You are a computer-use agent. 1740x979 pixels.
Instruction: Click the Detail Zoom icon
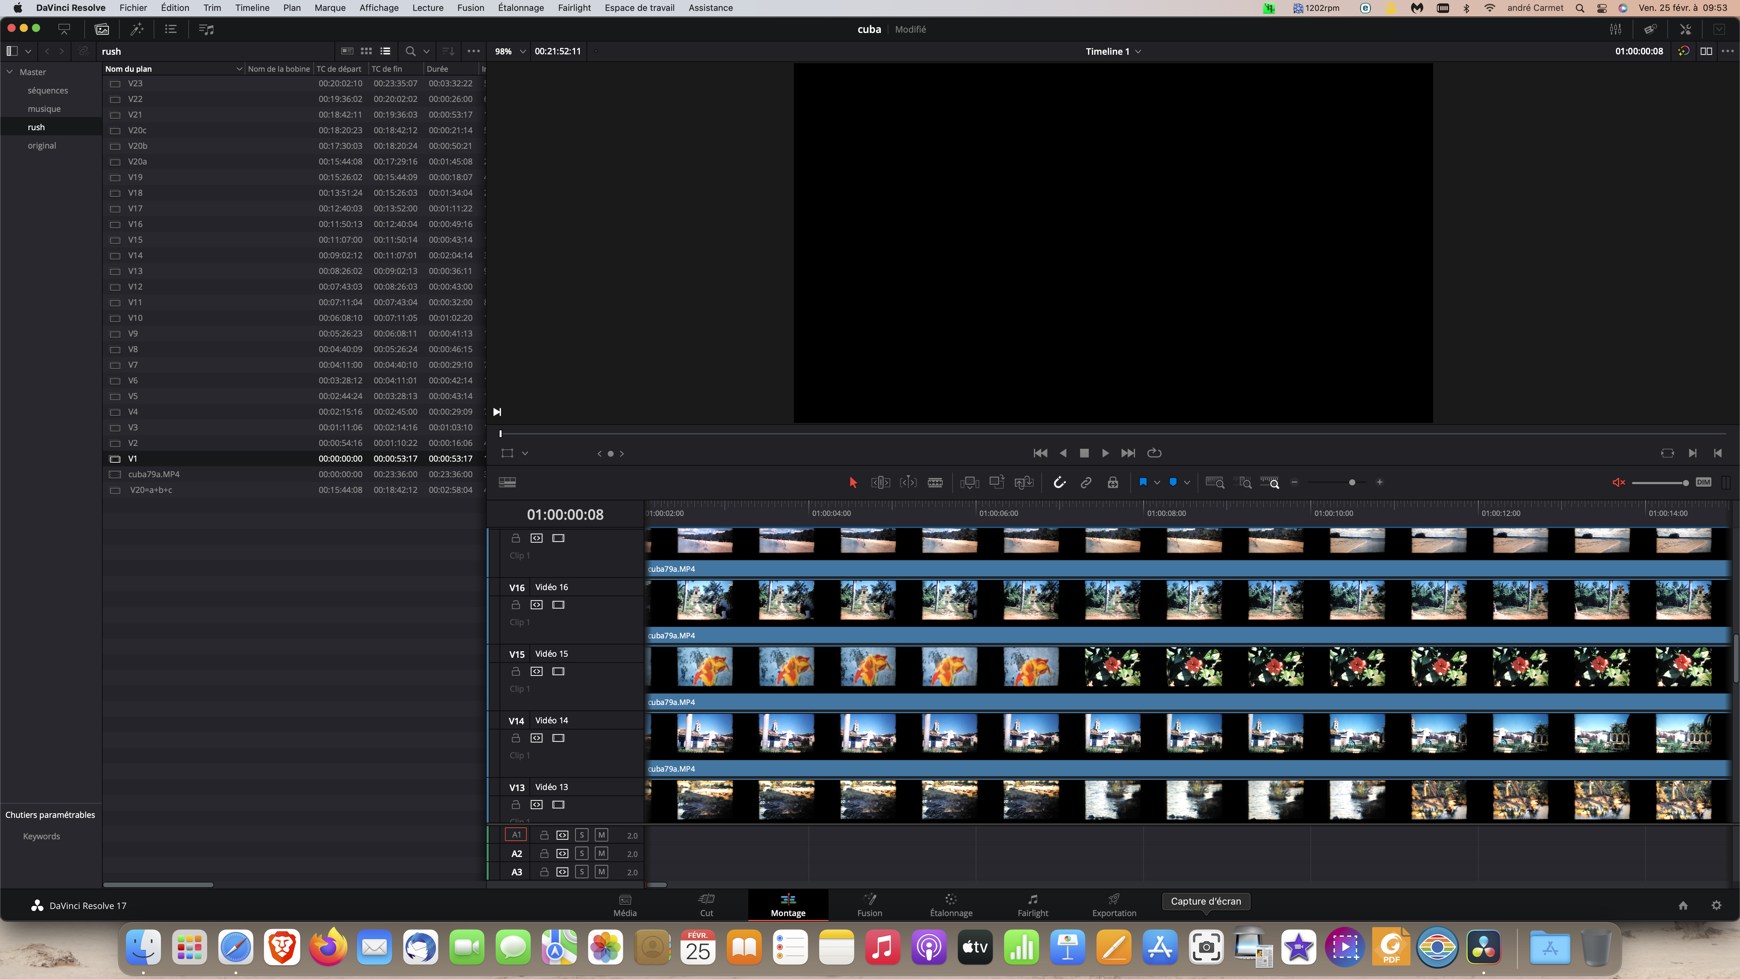[x=1243, y=482]
